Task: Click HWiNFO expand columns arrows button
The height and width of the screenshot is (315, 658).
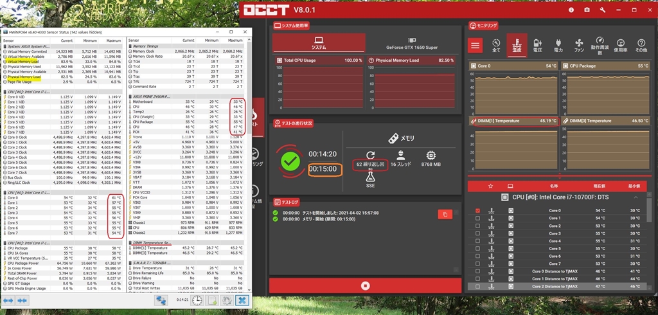Action: pyautogui.click(x=8, y=300)
